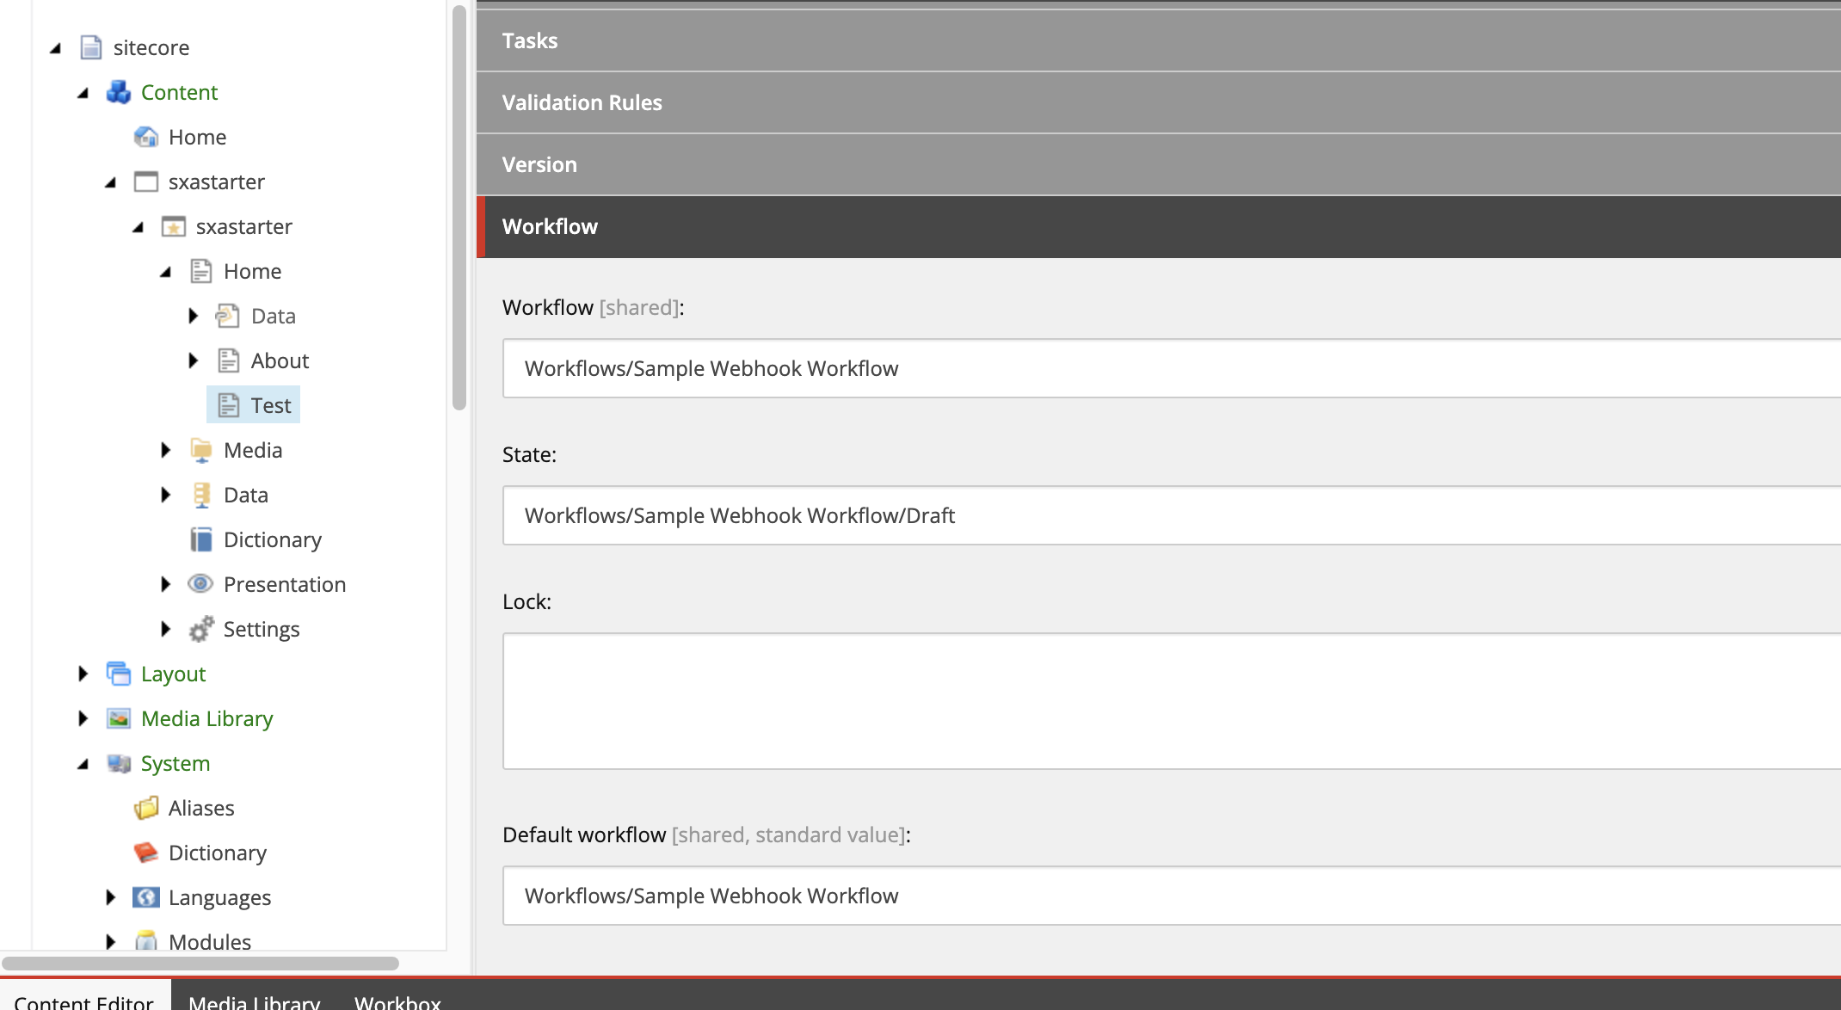Screen dimensions: 1841x1010
Task: Collapse the sxastarter site node
Action: (139, 227)
